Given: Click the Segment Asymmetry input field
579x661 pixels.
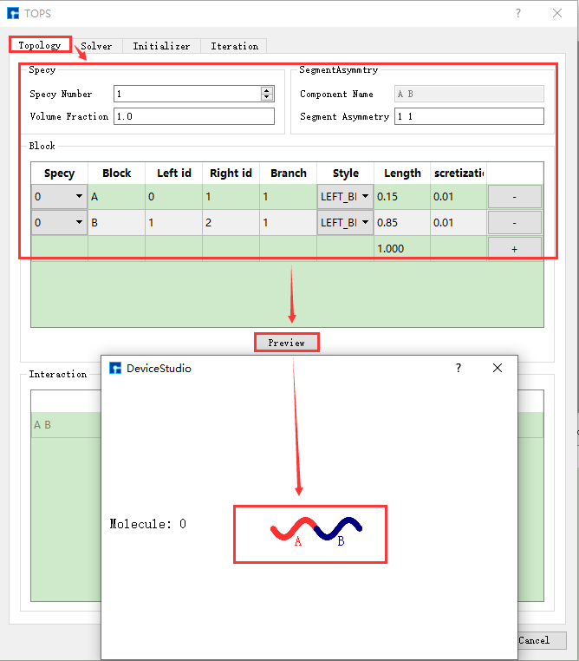Looking at the screenshot, I should pyautogui.click(x=468, y=116).
